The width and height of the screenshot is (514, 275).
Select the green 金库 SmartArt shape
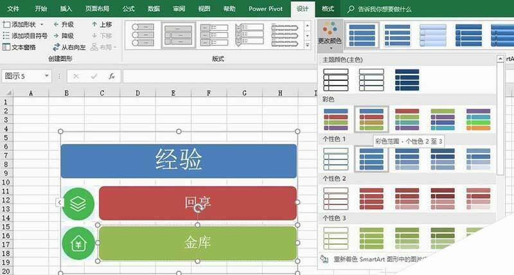click(198, 243)
